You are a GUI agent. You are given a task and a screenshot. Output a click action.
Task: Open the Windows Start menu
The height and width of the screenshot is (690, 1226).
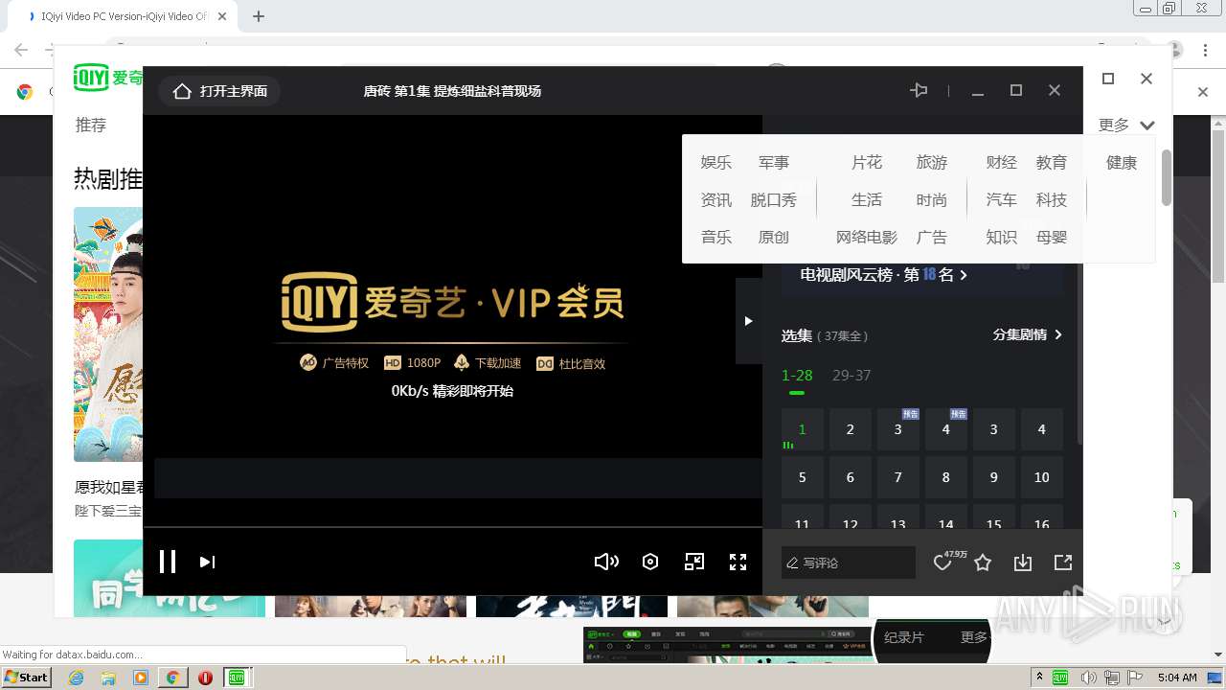[27, 677]
